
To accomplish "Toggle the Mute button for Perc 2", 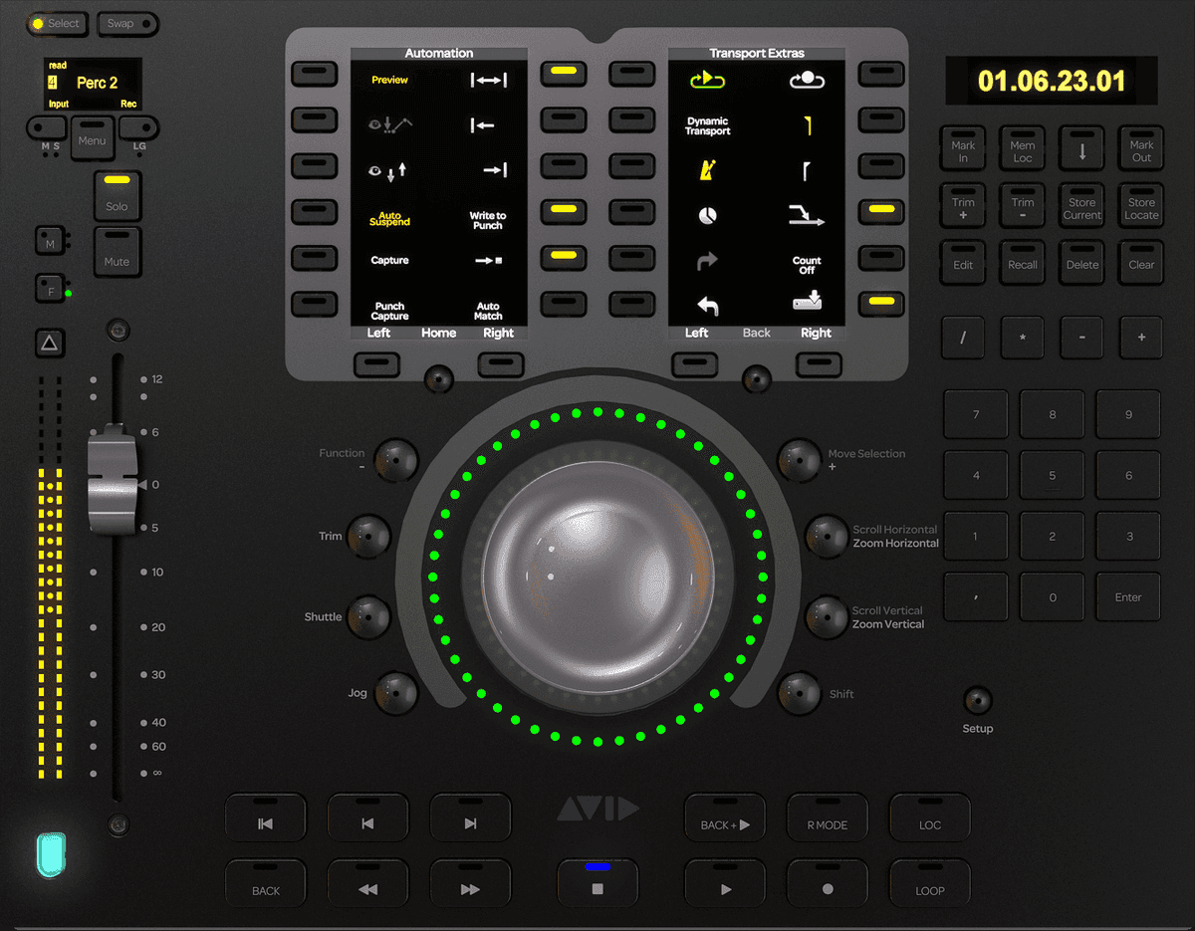I will click(118, 253).
